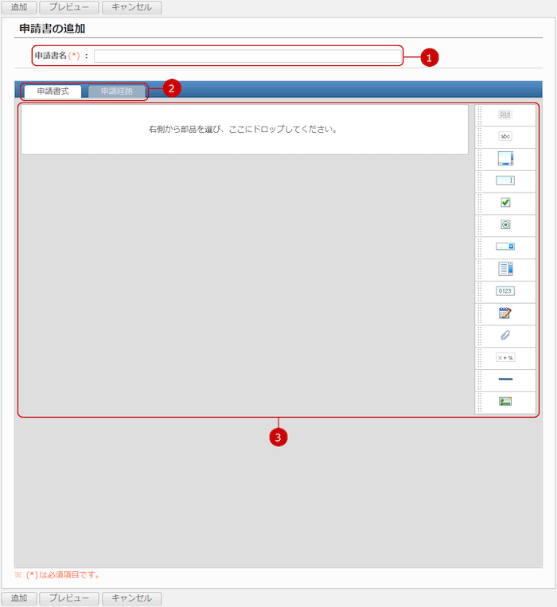557x607 pixels.
Task: Open the 申請経路 tab
Action: (117, 91)
